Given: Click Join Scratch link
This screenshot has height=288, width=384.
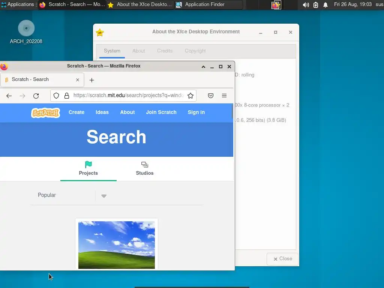Looking at the screenshot, I should pyautogui.click(x=161, y=112).
